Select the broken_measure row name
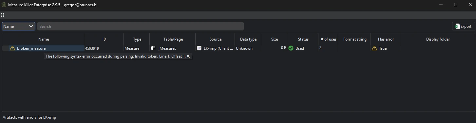 [31, 48]
